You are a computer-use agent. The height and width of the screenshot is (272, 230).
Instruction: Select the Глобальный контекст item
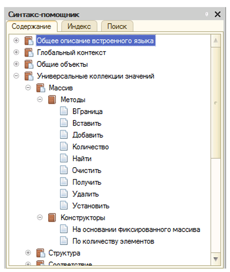point(71,53)
